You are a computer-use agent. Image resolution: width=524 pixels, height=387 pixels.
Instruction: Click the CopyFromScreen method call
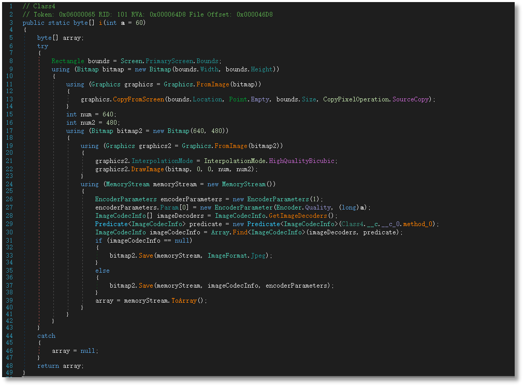click(138, 99)
